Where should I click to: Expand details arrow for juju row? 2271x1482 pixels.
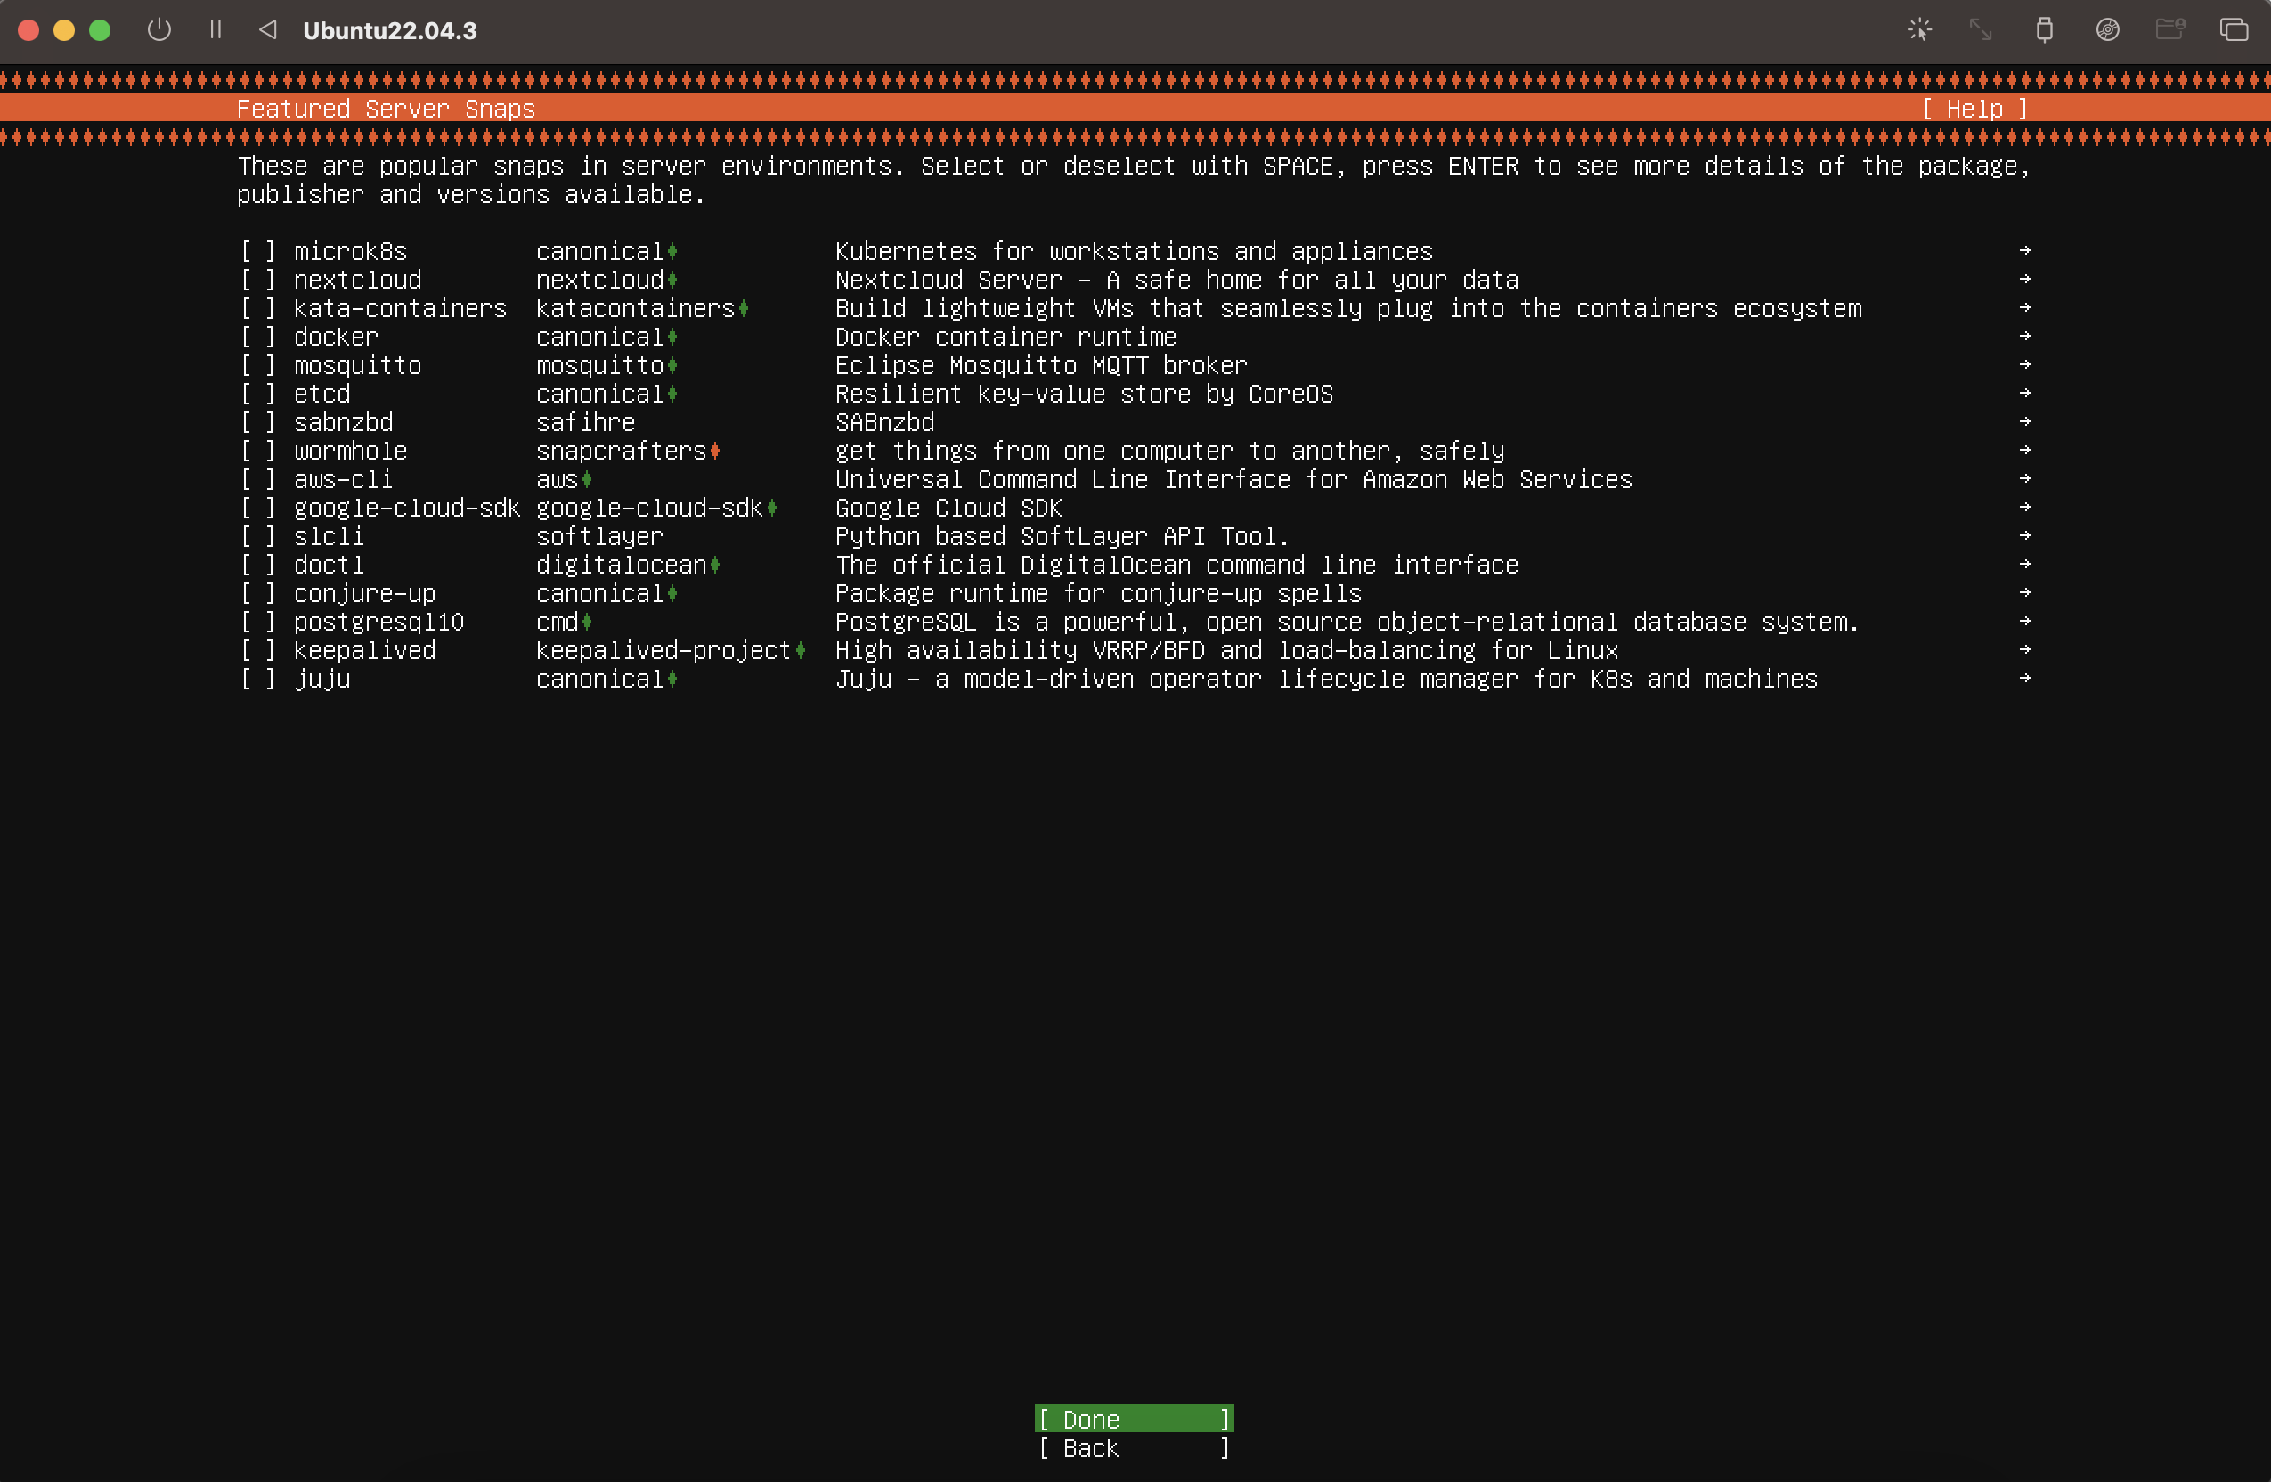pyautogui.click(x=2023, y=679)
